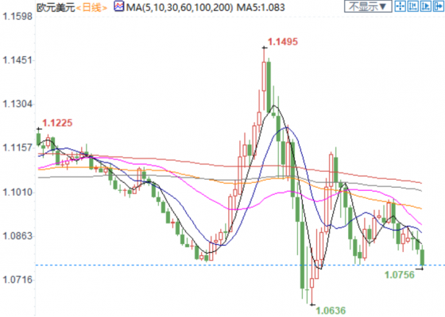The image size is (445, 317).
Task: Click the blue dashed current-price line
Action: click(240, 265)
